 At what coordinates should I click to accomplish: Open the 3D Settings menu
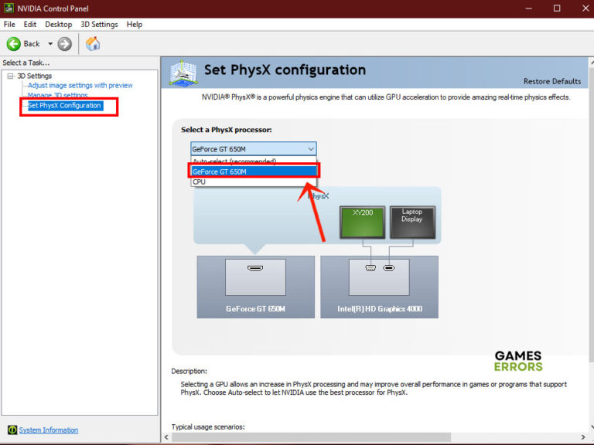[99, 25]
